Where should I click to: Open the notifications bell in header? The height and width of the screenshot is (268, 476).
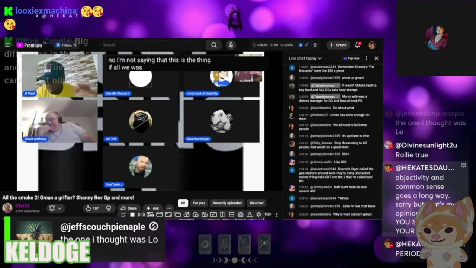(x=357, y=45)
